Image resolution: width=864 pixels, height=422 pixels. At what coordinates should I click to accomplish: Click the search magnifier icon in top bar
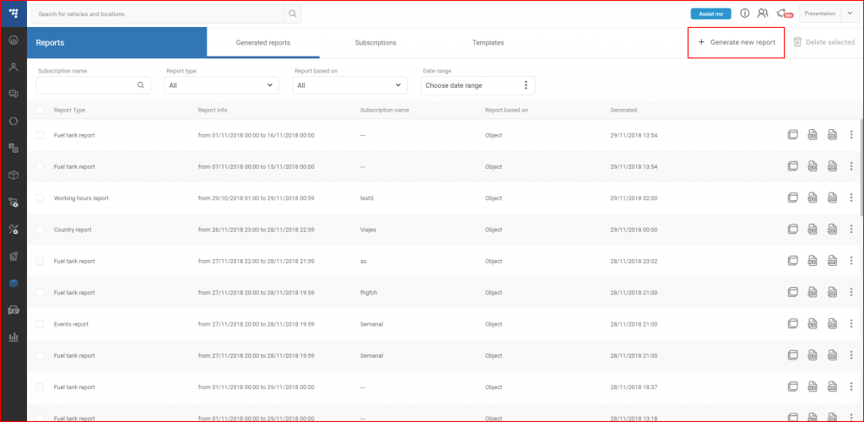coord(292,14)
